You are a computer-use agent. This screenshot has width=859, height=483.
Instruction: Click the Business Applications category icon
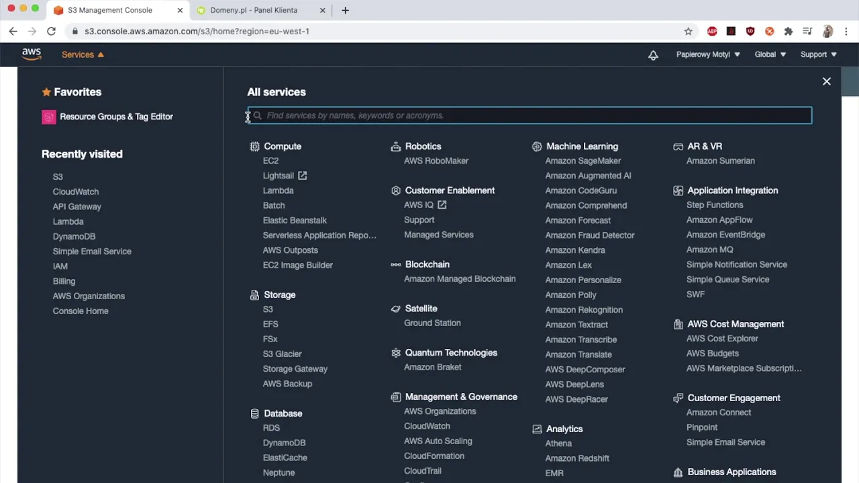click(x=678, y=472)
